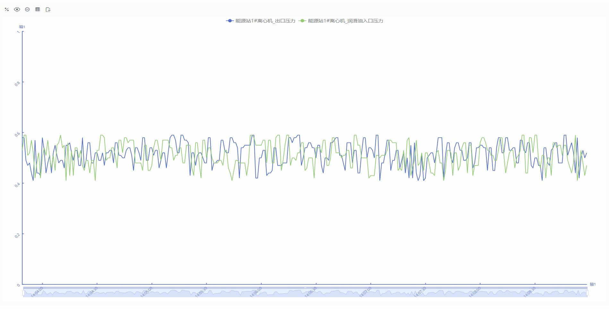Image resolution: width=609 pixels, height=309 pixels.
Task: Pause the live chart refresh
Action: pyautogui.click(x=27, y=10)
